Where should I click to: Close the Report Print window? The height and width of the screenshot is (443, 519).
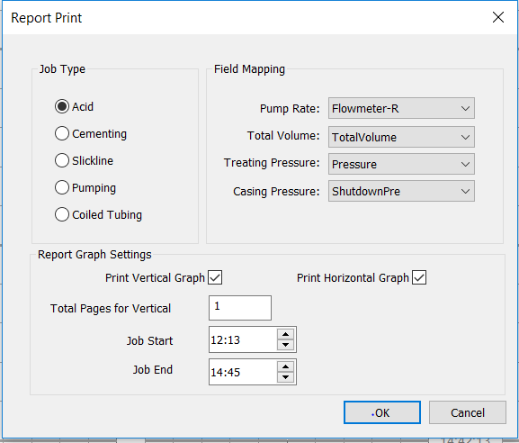(498, 17)
